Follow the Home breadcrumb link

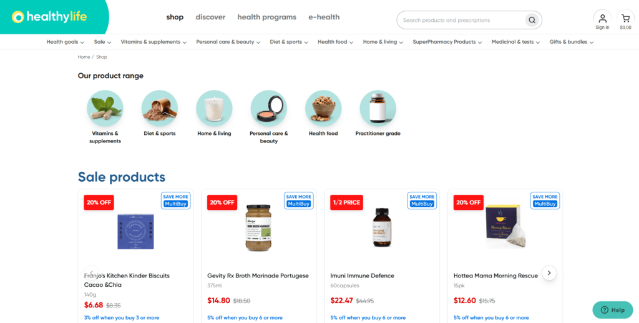pos(84,57)
